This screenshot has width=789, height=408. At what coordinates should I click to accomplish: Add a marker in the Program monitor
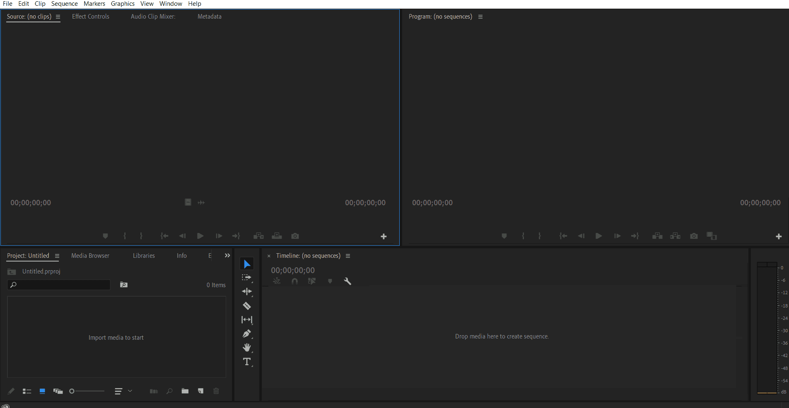pyautogui.click(x=504, y=236)
